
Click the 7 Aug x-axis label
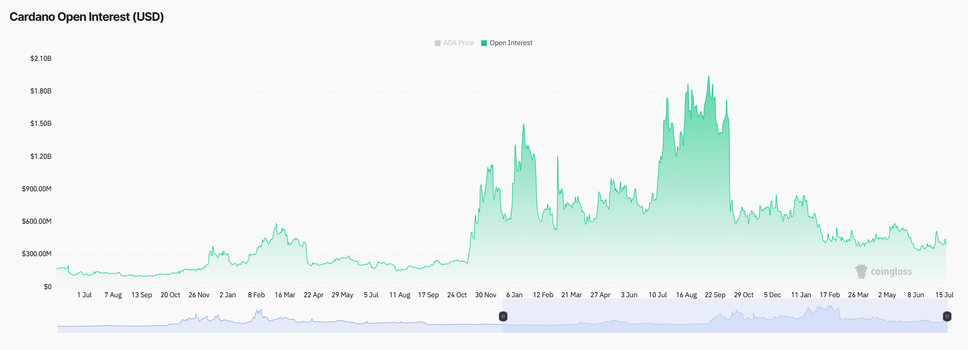tap(113, 295)
